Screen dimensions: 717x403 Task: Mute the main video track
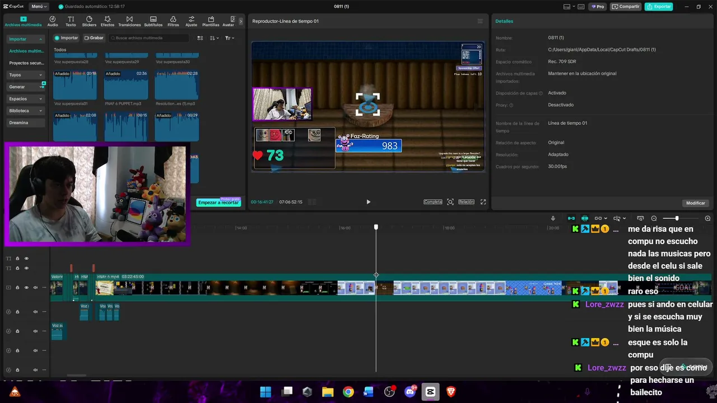(x=35, y=288)
